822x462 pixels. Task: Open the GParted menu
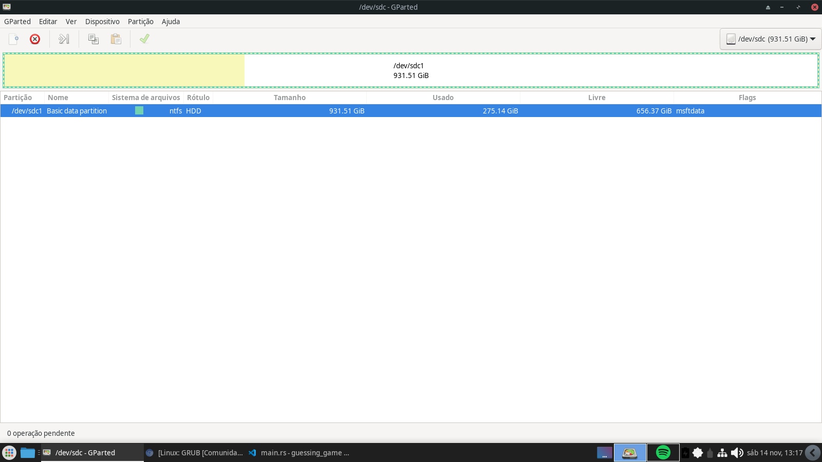[x=17, y=22]
